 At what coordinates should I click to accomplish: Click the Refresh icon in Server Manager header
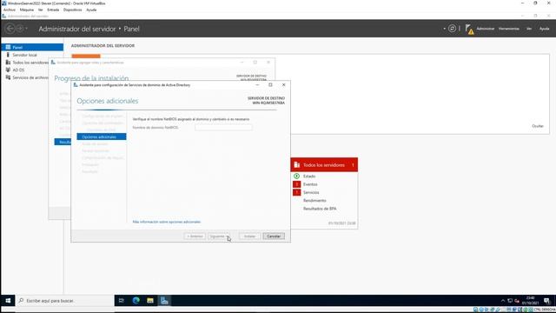452,29
